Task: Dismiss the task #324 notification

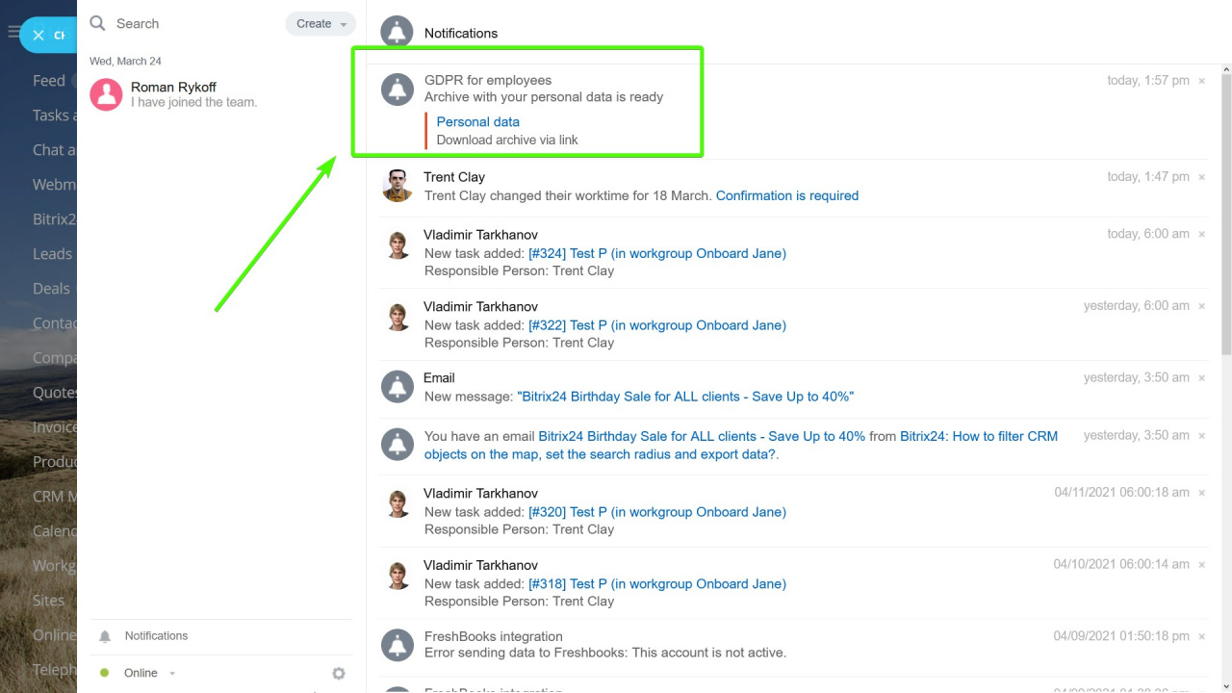Action: [1201, 234]
